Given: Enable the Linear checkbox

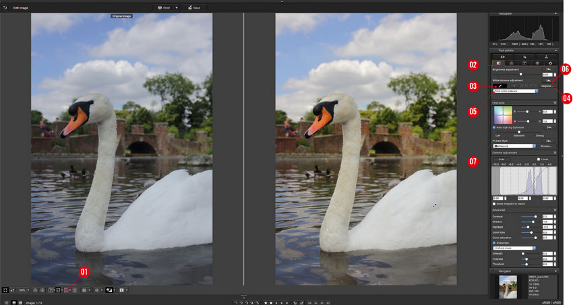Looking at the screenshot, I should click(x=539, y=160).
